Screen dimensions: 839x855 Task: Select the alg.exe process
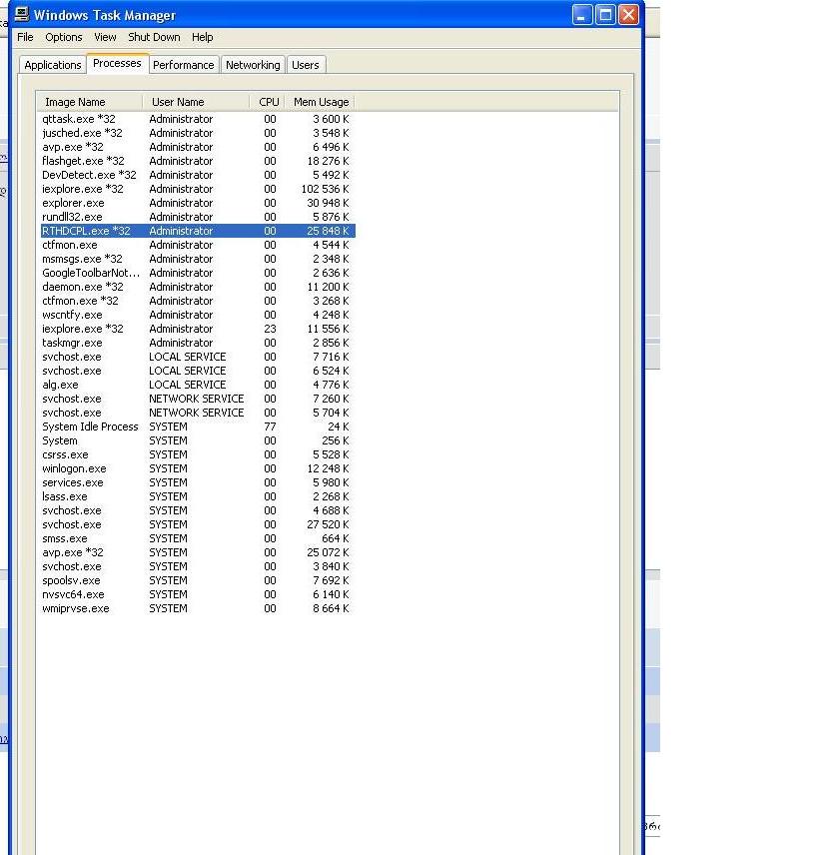[198, 385]
